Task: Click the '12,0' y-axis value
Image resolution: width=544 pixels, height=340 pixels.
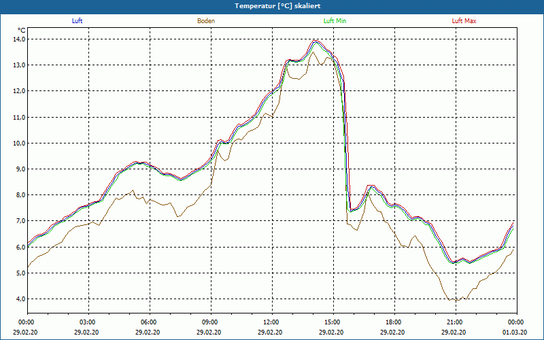Action: [19, 91]
